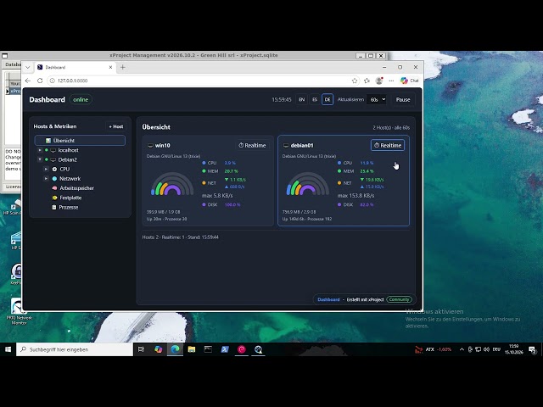Open the Festplatte metric
Viewport: 543px width, 407px height.
coord(70,198)
